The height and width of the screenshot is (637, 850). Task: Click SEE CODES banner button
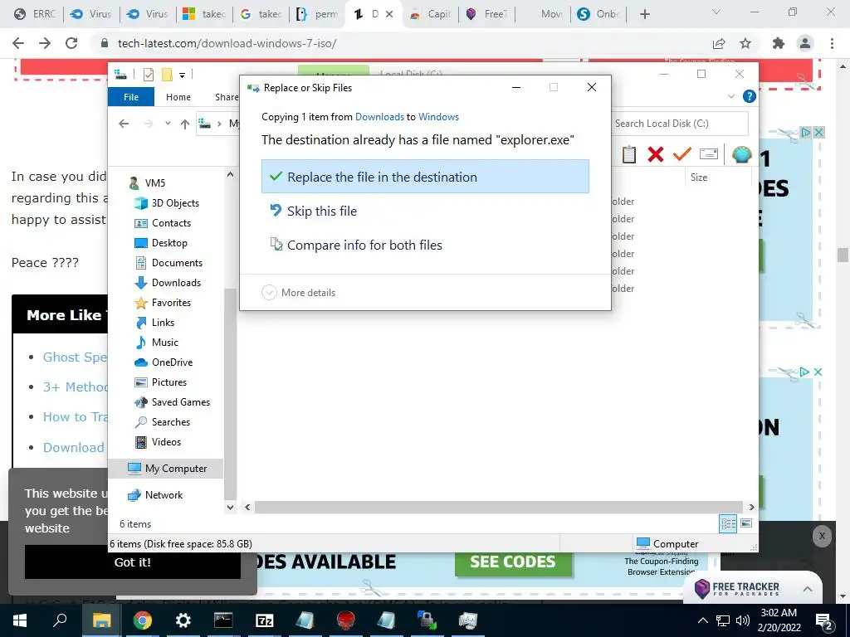click(513, 562)
